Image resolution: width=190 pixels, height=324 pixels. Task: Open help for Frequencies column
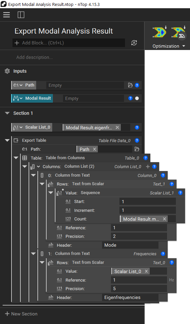(163, 254)
